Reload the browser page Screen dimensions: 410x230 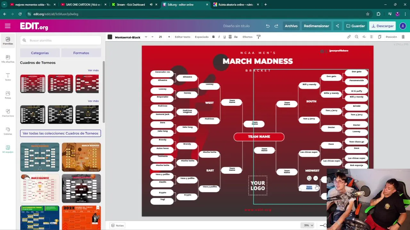pyautogui.click(x=20, y=14)
